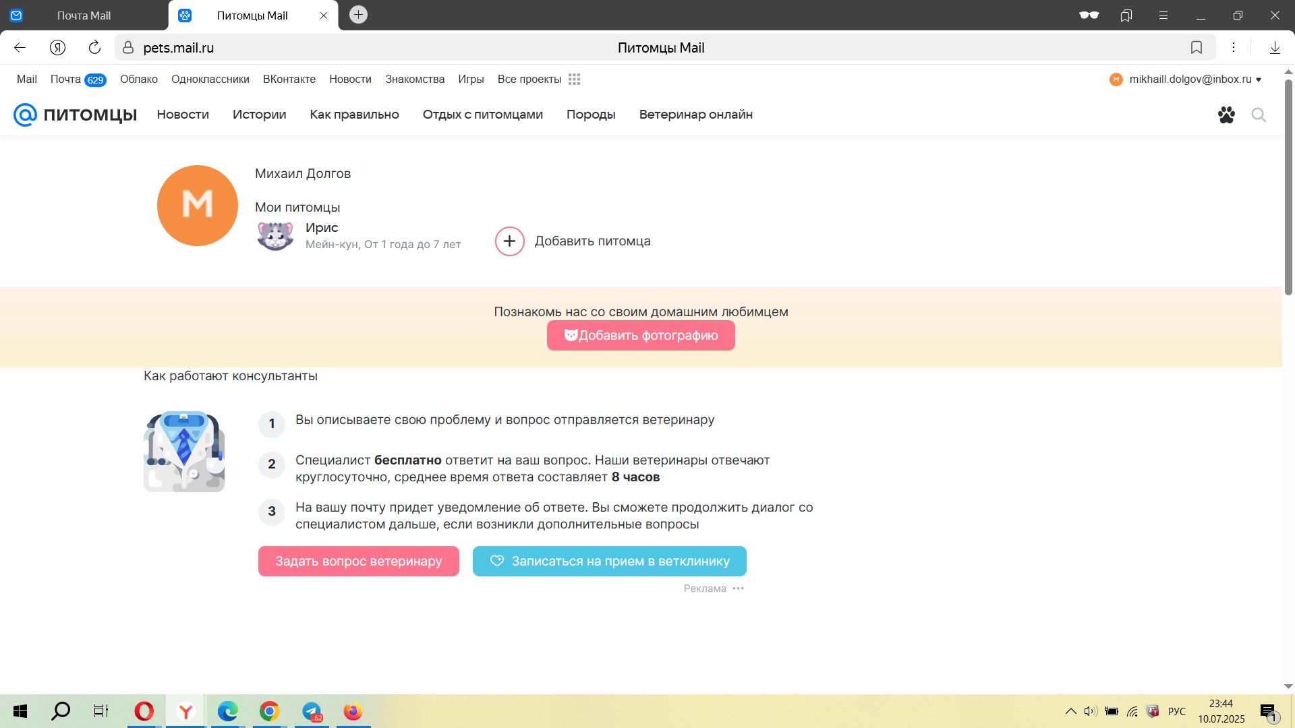Click the plus circle to add pet
The width and height of the screenshot is (1295, 728).
point(510,241)
